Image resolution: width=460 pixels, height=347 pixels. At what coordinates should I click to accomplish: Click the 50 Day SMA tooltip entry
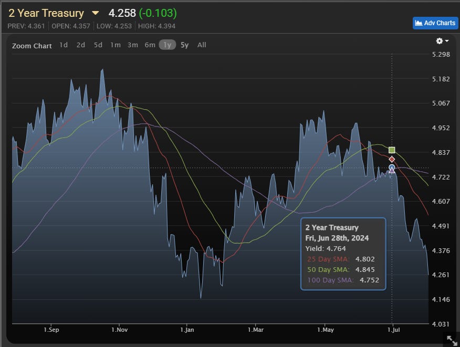341,269
